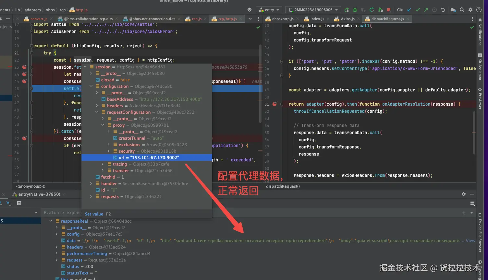Click the Run to Cursor debug icon
The height and width of the screenshot is (280, 488).
(9, 203)
